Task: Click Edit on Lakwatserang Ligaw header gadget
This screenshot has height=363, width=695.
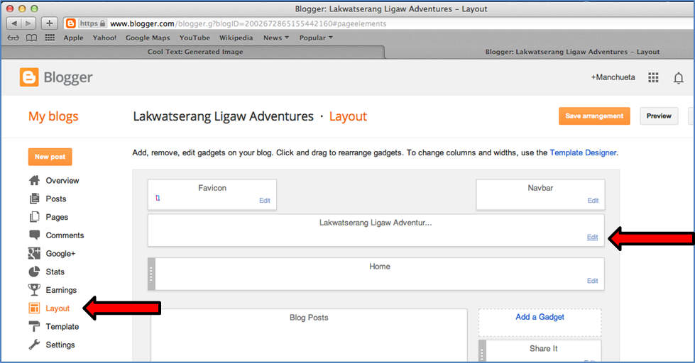Action: coord(593,237)
